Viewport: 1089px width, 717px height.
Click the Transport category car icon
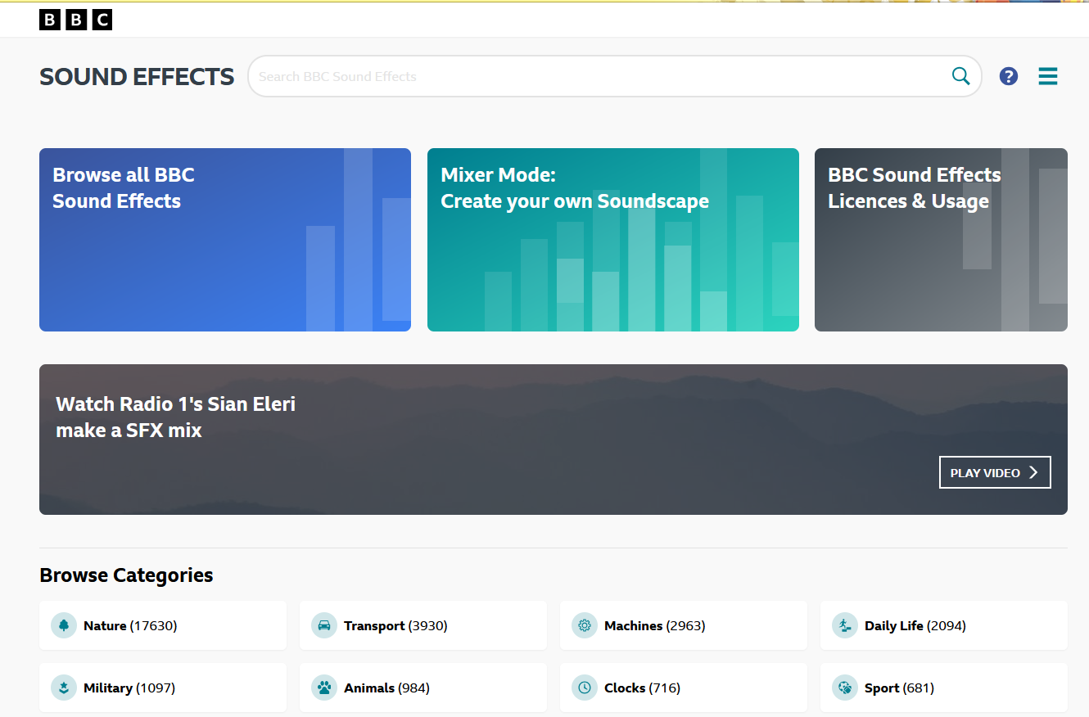pos(324,625)
